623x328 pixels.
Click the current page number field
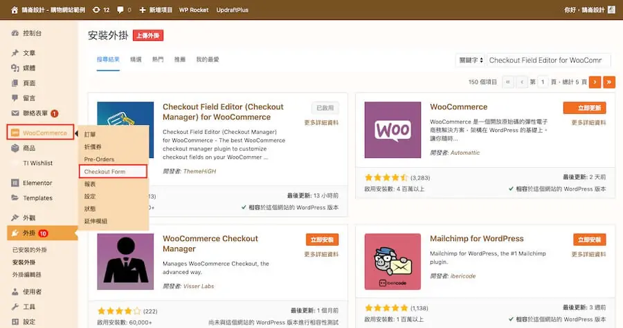(x=543, y=82)
